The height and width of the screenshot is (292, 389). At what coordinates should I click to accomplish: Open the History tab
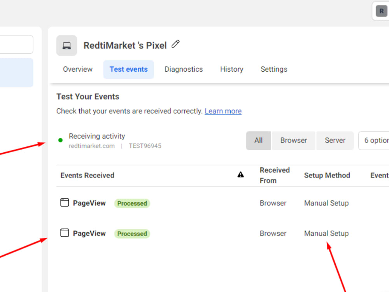tap(231, 69)
